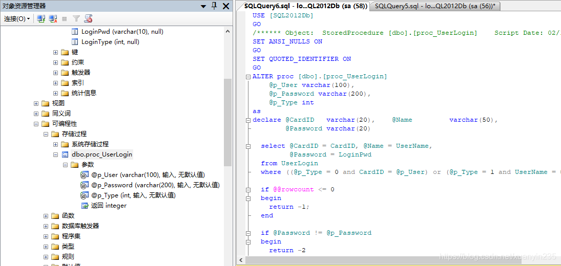Expand the 约束 folder

click(55, 62)
